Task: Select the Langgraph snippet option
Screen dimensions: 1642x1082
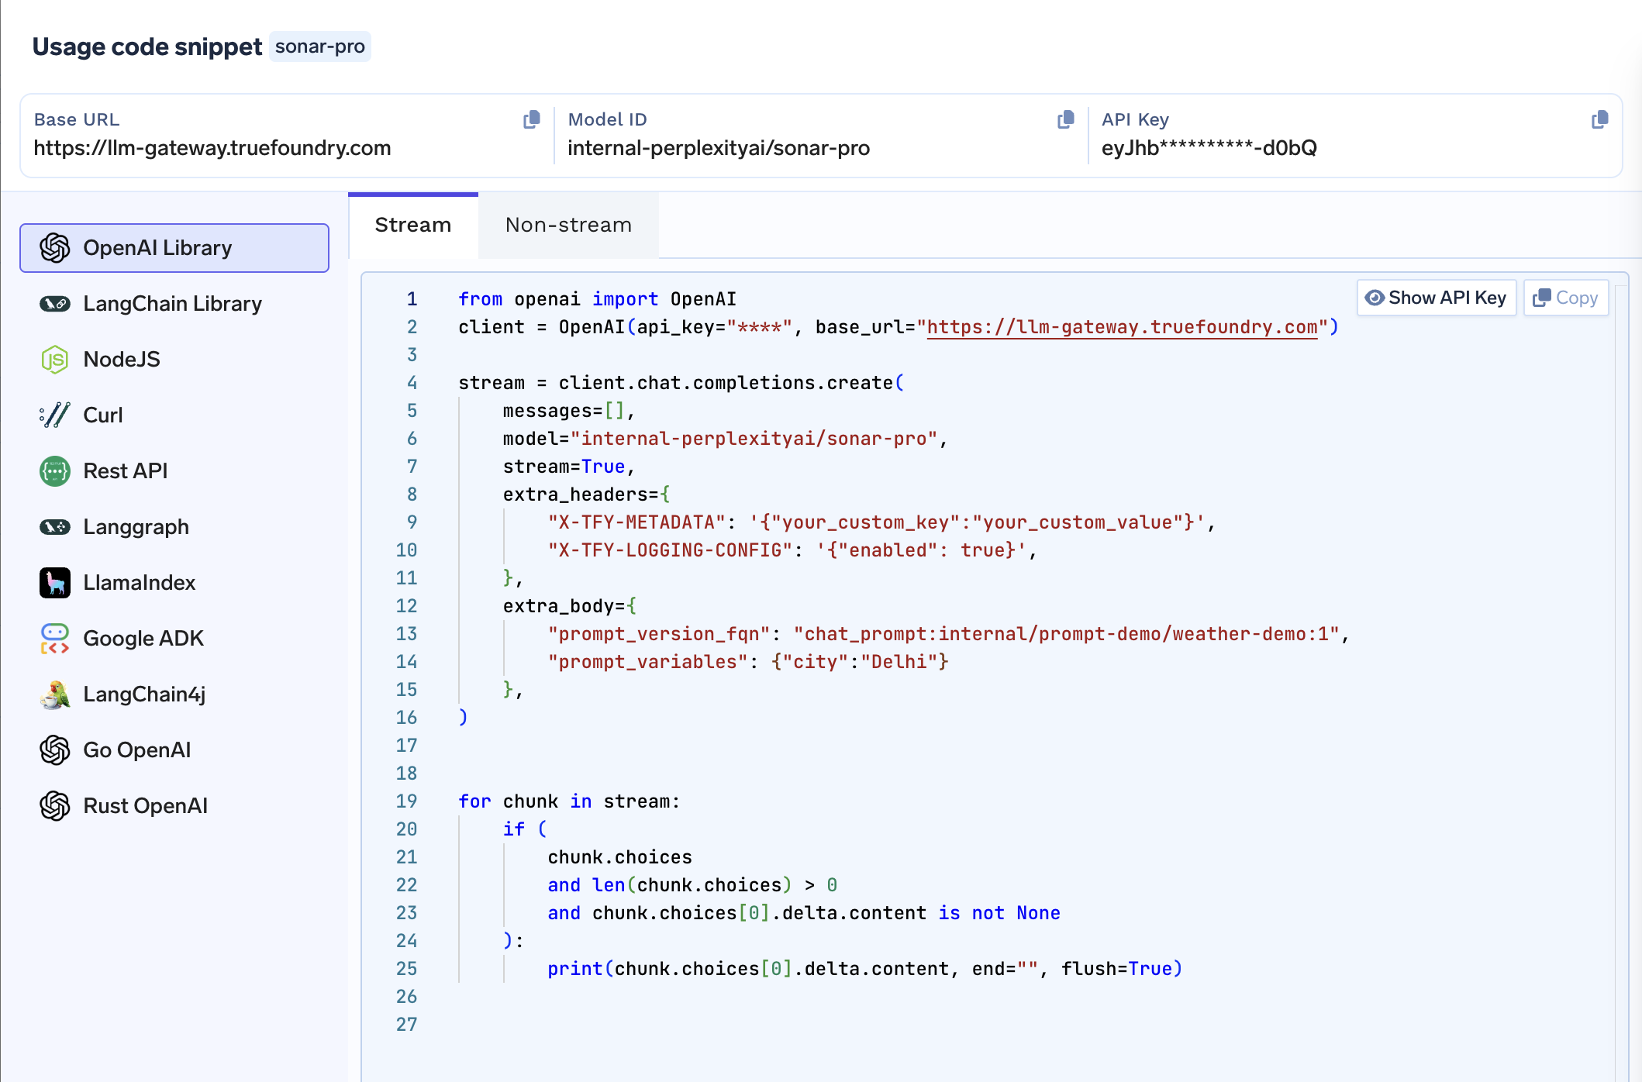Action: tap(174, 527)
